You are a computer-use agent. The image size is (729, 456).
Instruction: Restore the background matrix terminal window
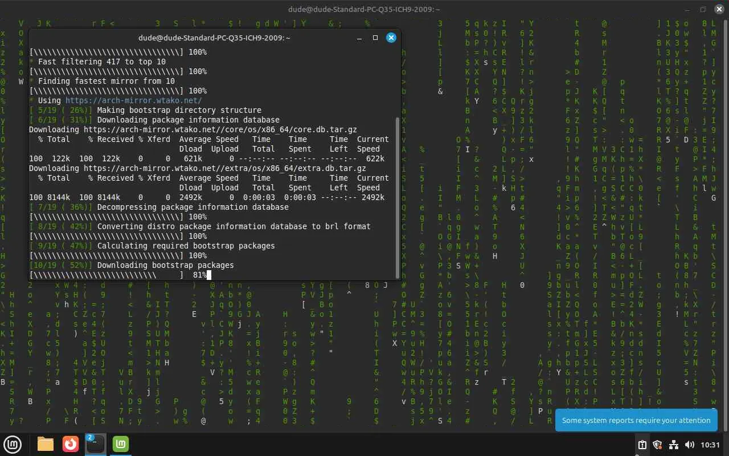click(x=703, y=9)
